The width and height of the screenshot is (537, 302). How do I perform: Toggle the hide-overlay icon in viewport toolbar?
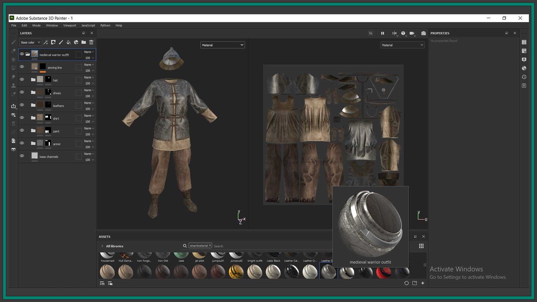coord(371,33)
